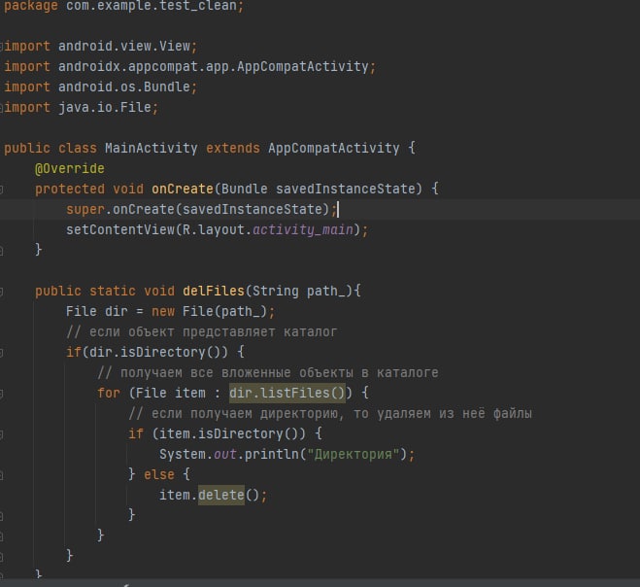The height and width of the screenshot is (587, 640).
Task: Click java.io.File import text
Action: pyautogui.click(x=105, y=107)
